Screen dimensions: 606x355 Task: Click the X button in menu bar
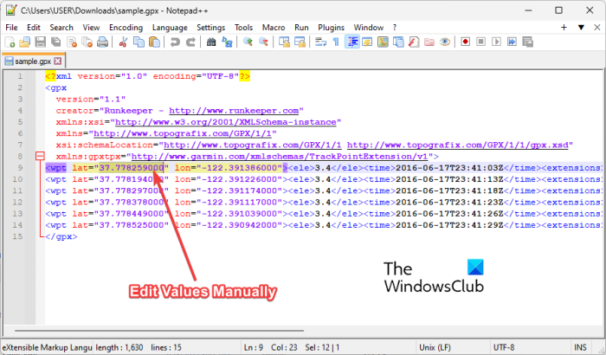pyautogui.click(x=597, y=28)
